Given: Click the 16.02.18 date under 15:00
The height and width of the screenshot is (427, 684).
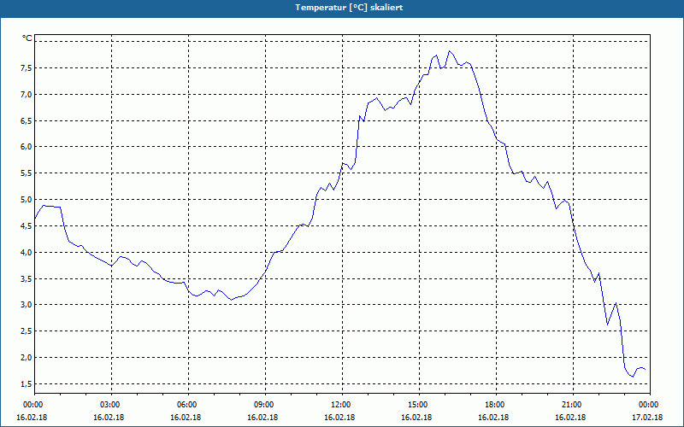Looking at the screenshot, I should tap(416, 418).
